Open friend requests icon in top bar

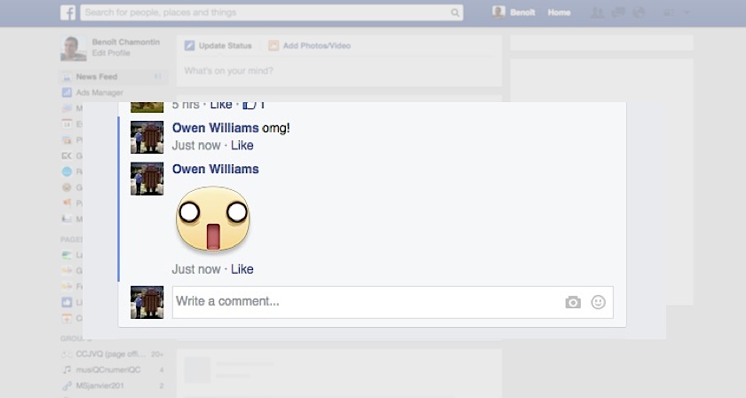[x=597, y=12]
